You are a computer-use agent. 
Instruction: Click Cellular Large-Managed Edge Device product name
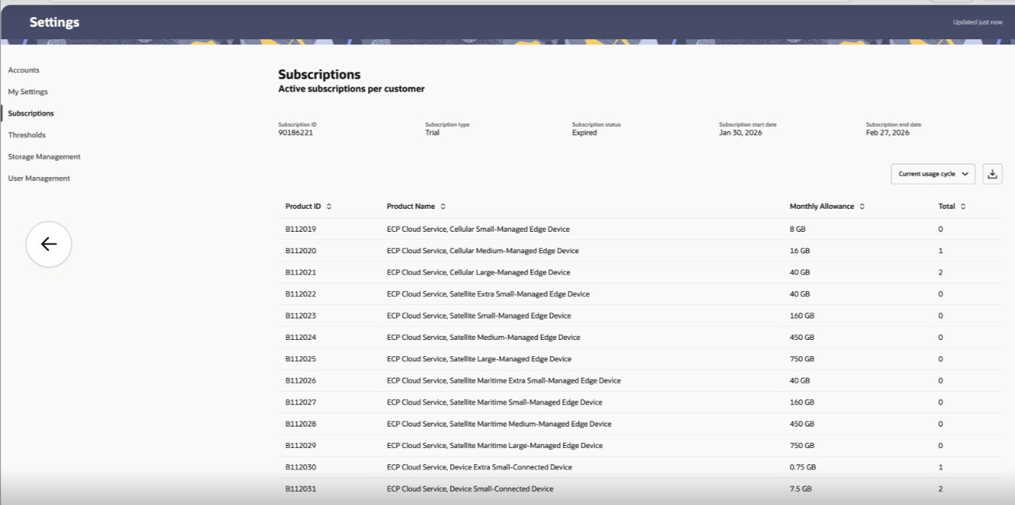(x=479, y=272)
